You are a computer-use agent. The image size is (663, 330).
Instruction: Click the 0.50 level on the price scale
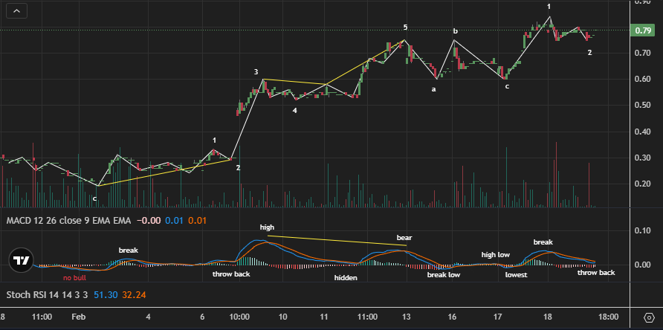pyautogui.click(x=642, y=105)
